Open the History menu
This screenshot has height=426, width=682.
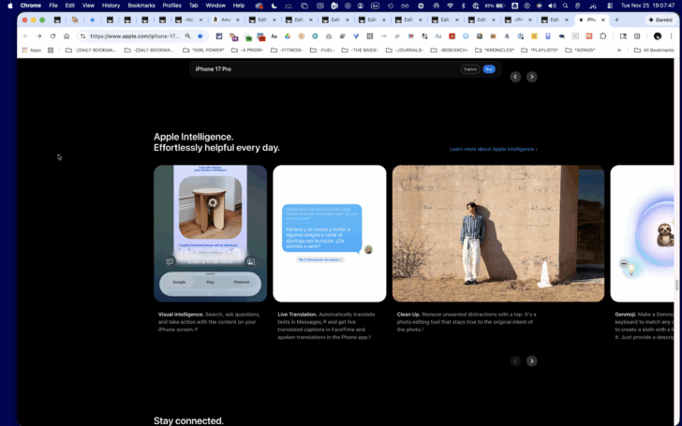[x=111, y=6]
